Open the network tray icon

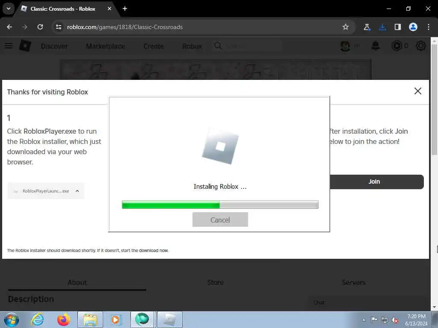point(385,320)
